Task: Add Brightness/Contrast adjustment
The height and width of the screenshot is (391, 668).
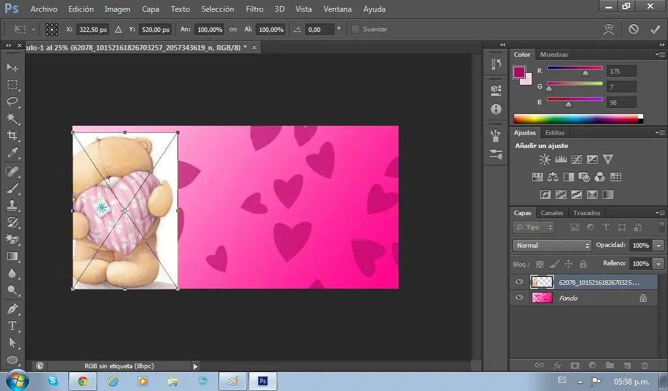Action: click(x=545, y=160)
